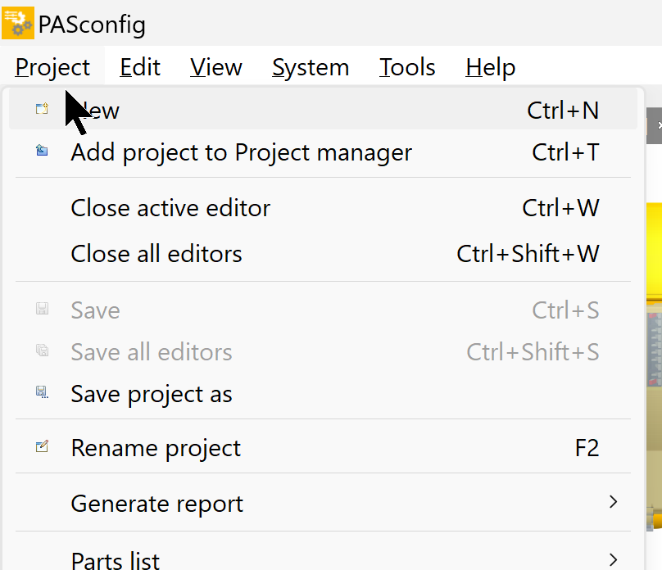Click the greyed Save floppy icon
The width and height of the screenshot is (662, 570).
pos(42,309)
